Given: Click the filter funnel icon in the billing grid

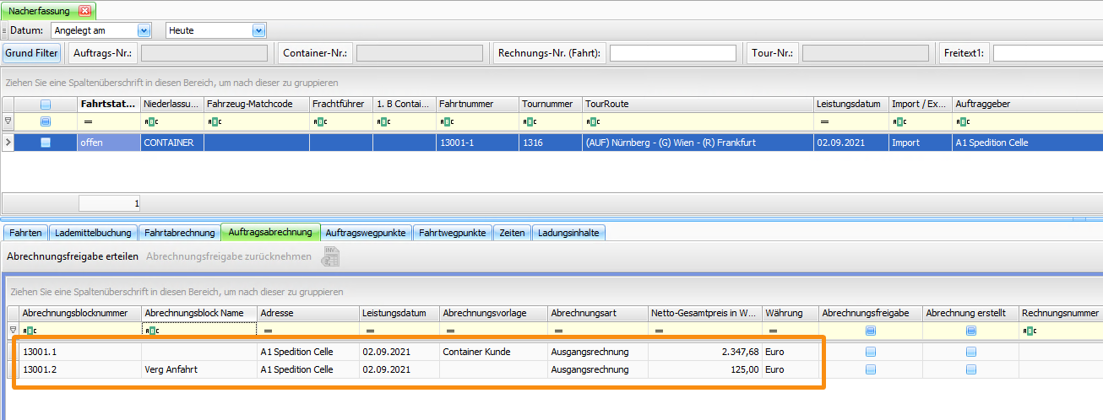Looking at the screenshot, I should pos(12,331).
